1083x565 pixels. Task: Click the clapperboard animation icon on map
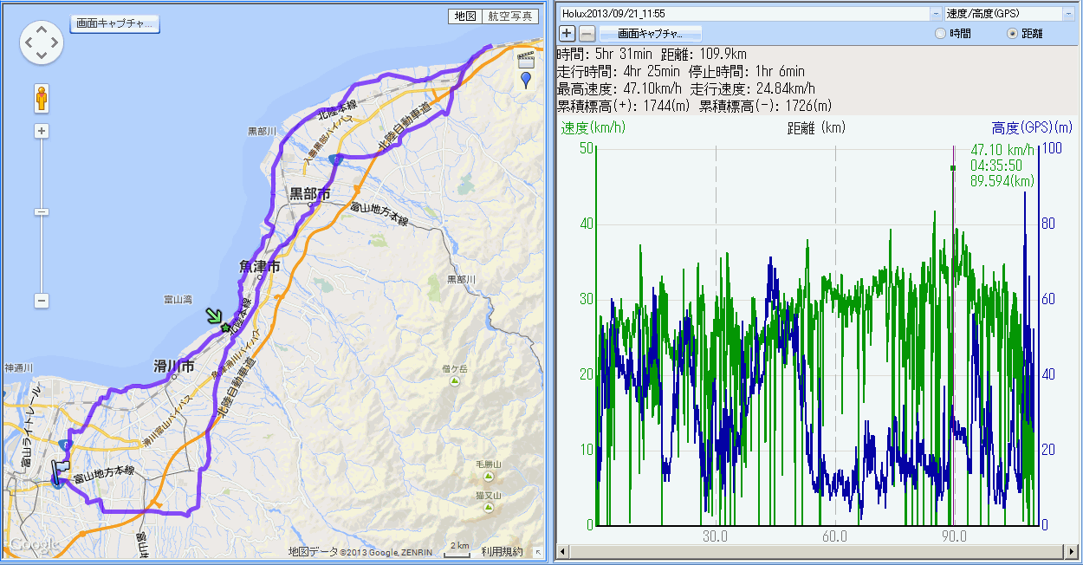pyautogui.click(x=525, y=60)
